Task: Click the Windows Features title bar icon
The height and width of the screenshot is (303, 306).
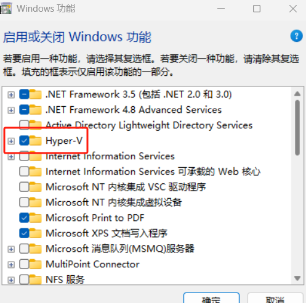Action: click(x=6, y=8)
